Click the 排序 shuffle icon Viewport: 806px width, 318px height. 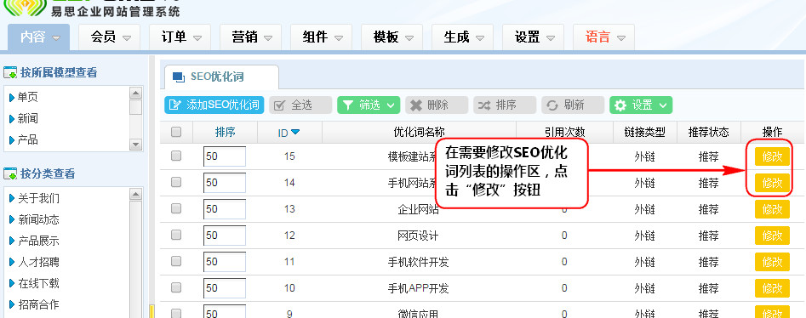click(x=484, y=105)
